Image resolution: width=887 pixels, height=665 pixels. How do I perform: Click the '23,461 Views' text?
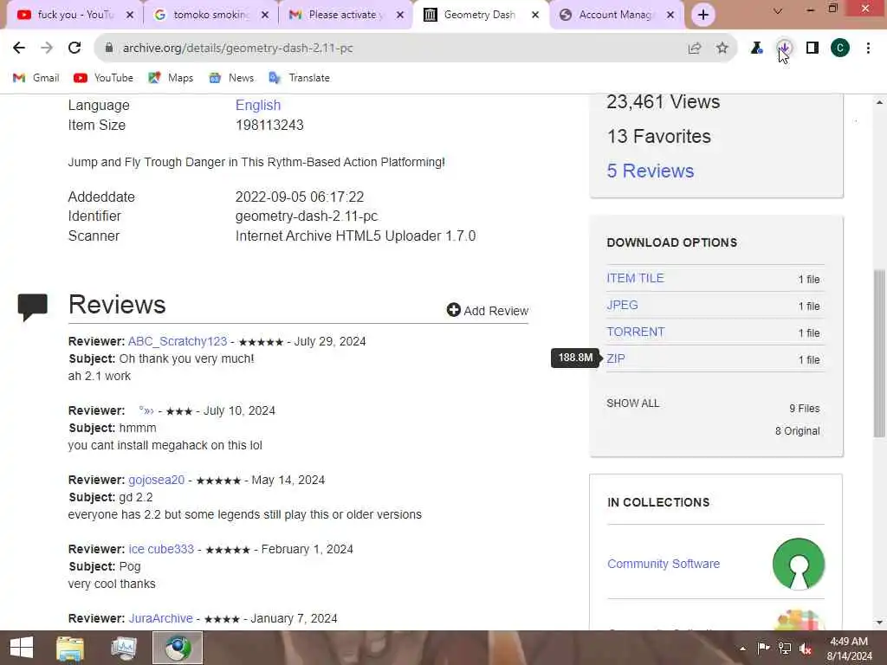tap(663, 102)
